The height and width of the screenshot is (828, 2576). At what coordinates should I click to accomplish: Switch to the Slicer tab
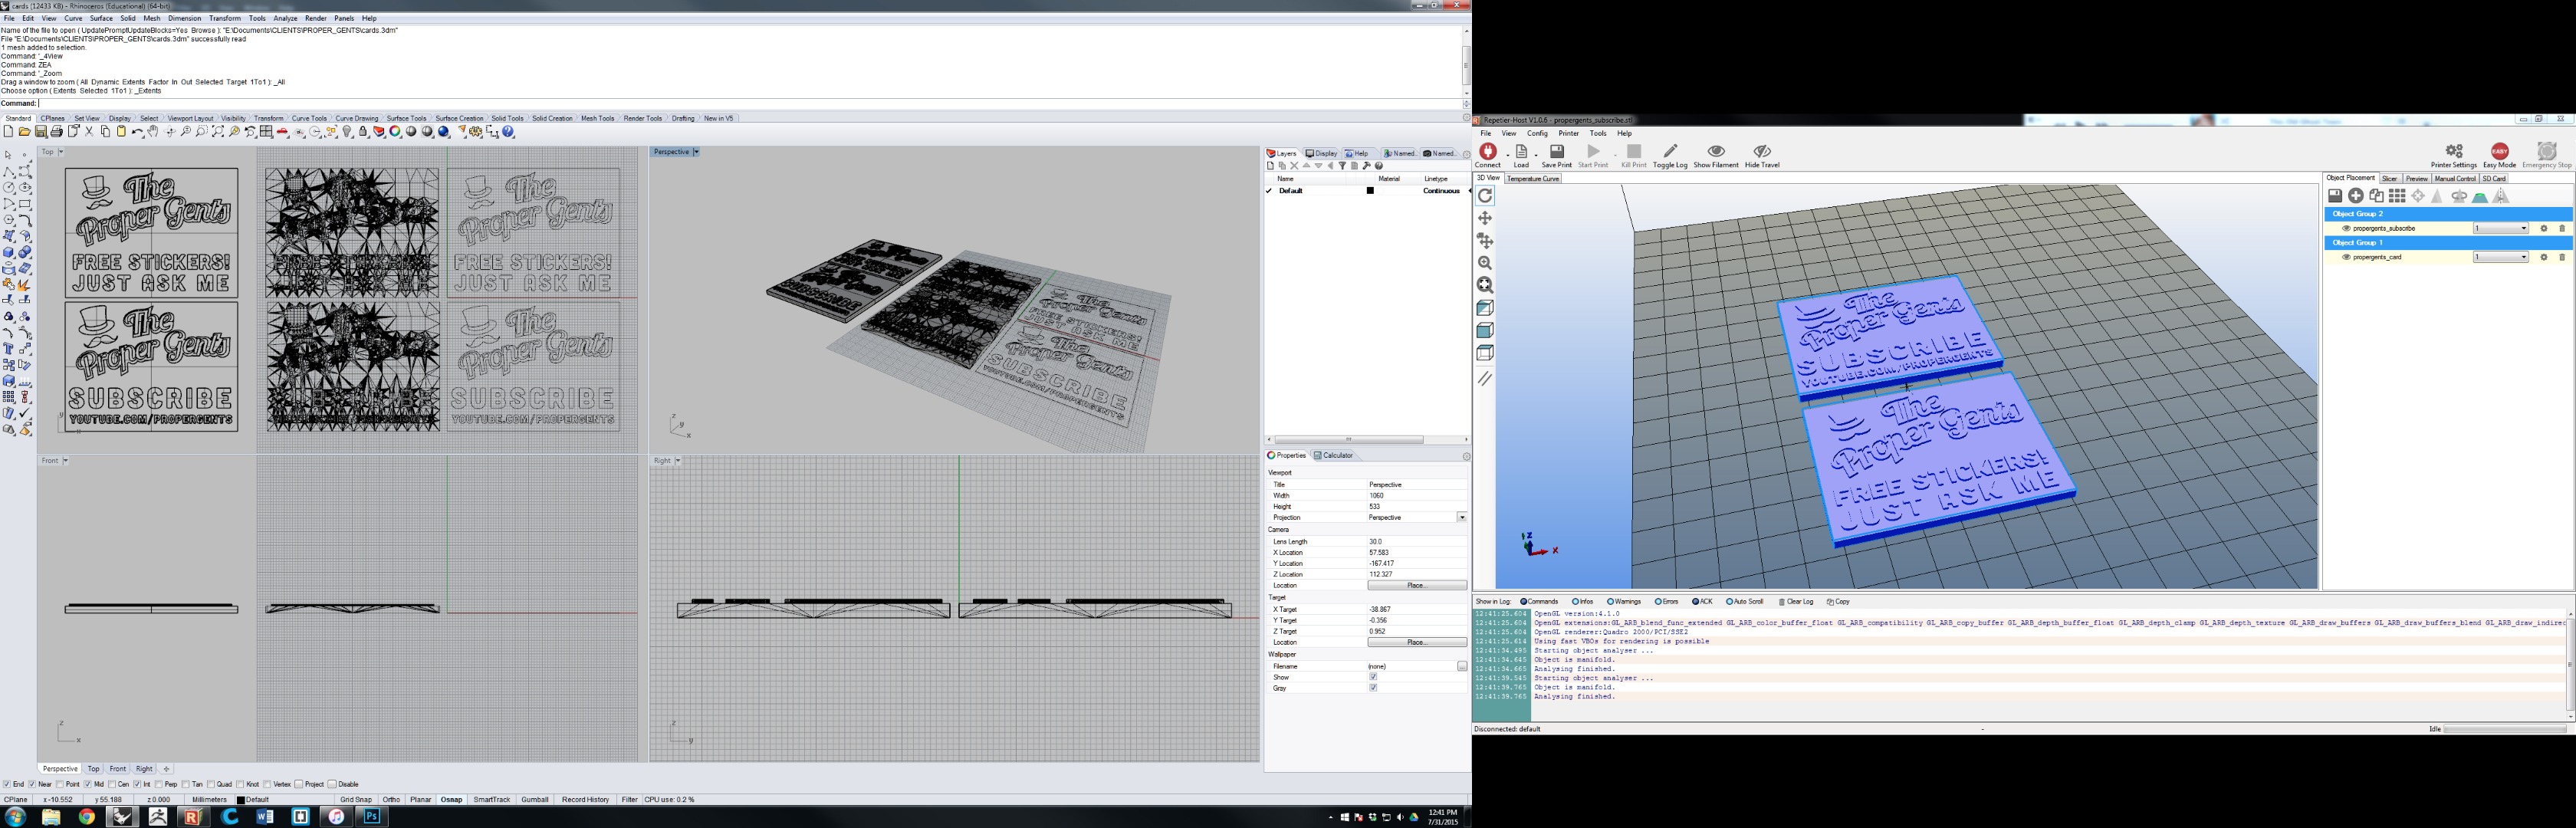point(2389,178)
